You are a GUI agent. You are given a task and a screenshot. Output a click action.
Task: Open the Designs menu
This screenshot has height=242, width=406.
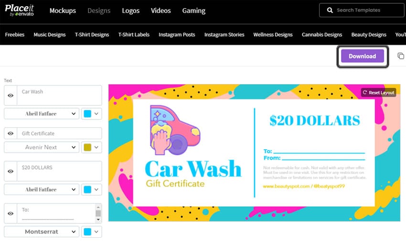tap(99, 11)
